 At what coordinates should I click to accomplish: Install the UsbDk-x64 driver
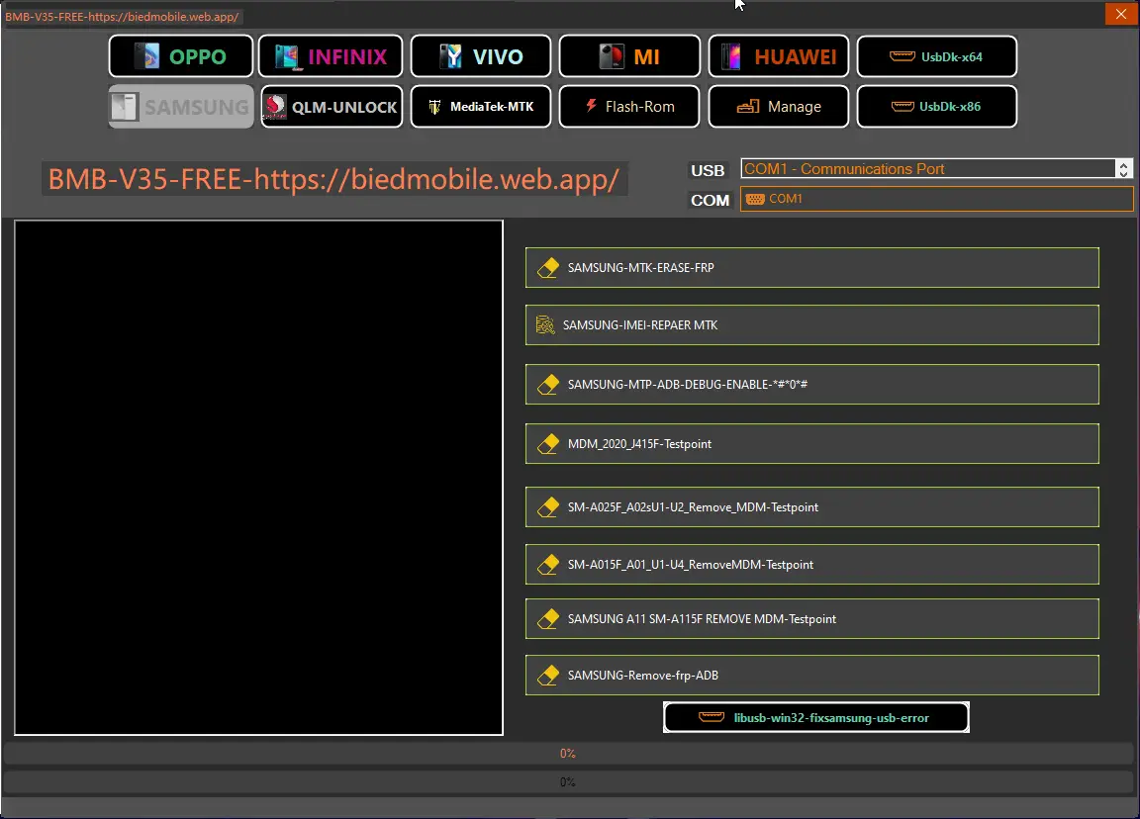tap(936, 56)
